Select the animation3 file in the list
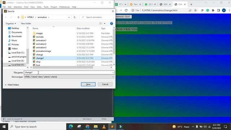Screen dimensions: 231x130 click(x=41, y=47)
